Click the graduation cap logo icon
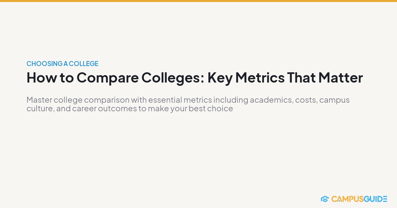 click(x=325, y=199)
